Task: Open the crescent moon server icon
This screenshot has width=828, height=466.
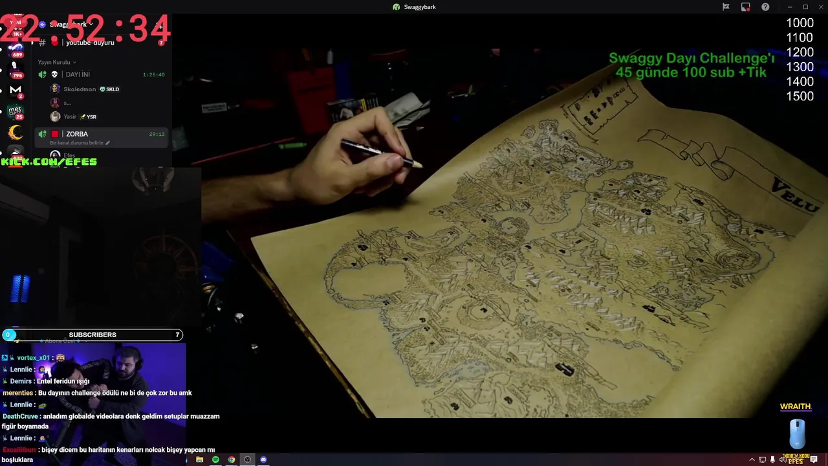Action: click(x=16, y=133)
